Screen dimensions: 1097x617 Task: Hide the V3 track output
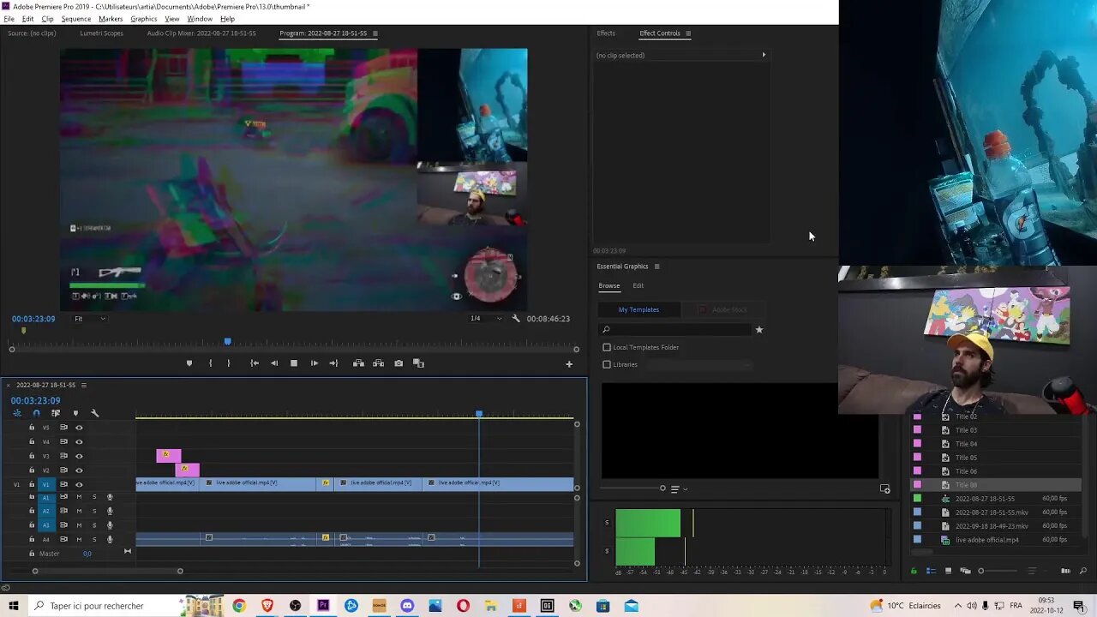pyautogui.click(x=79, y=456)
